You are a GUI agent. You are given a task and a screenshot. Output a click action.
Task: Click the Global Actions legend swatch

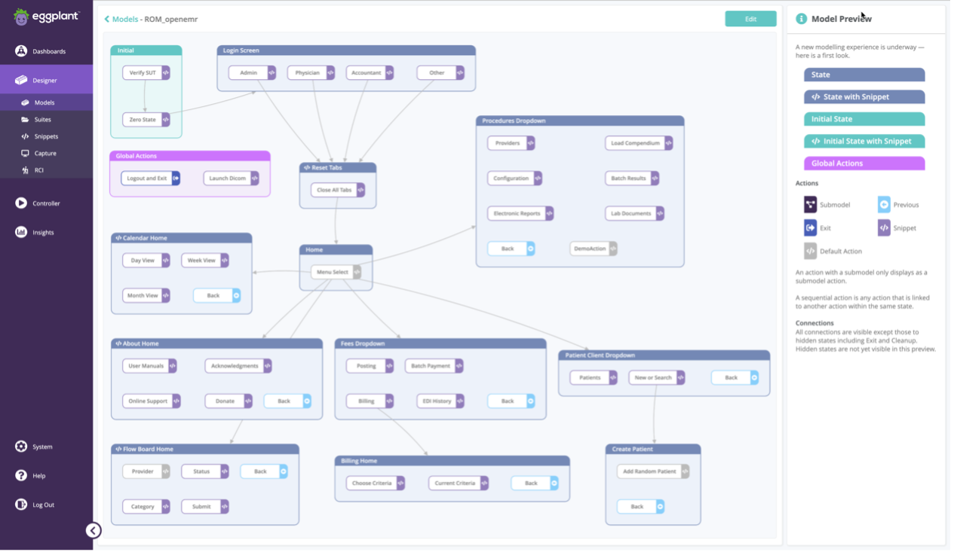coord(864,163)
